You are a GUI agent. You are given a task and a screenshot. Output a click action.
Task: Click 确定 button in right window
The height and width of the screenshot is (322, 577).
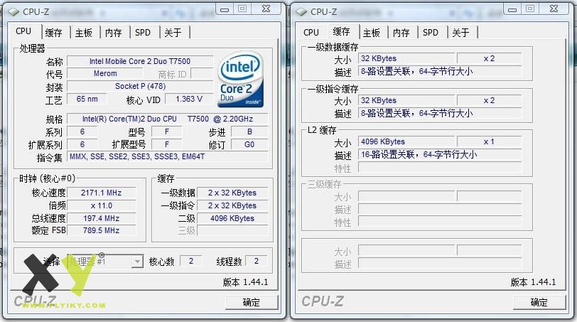[x=539, y=303]
